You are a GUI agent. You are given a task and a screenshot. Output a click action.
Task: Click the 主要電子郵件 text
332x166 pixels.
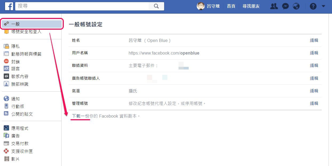143,65
